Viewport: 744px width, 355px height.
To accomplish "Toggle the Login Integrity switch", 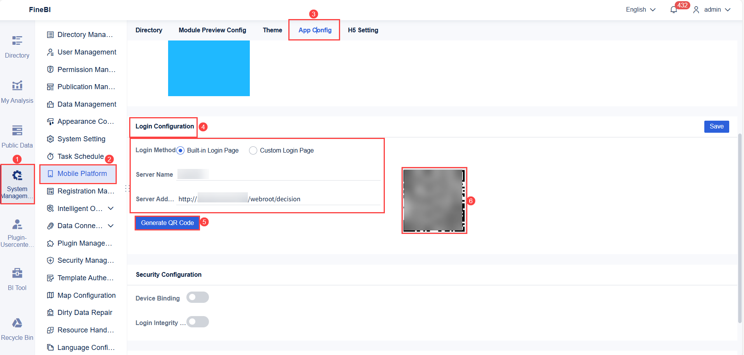I will 198,322.
